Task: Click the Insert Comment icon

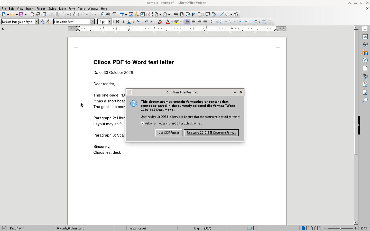Action: coord(208,15)
